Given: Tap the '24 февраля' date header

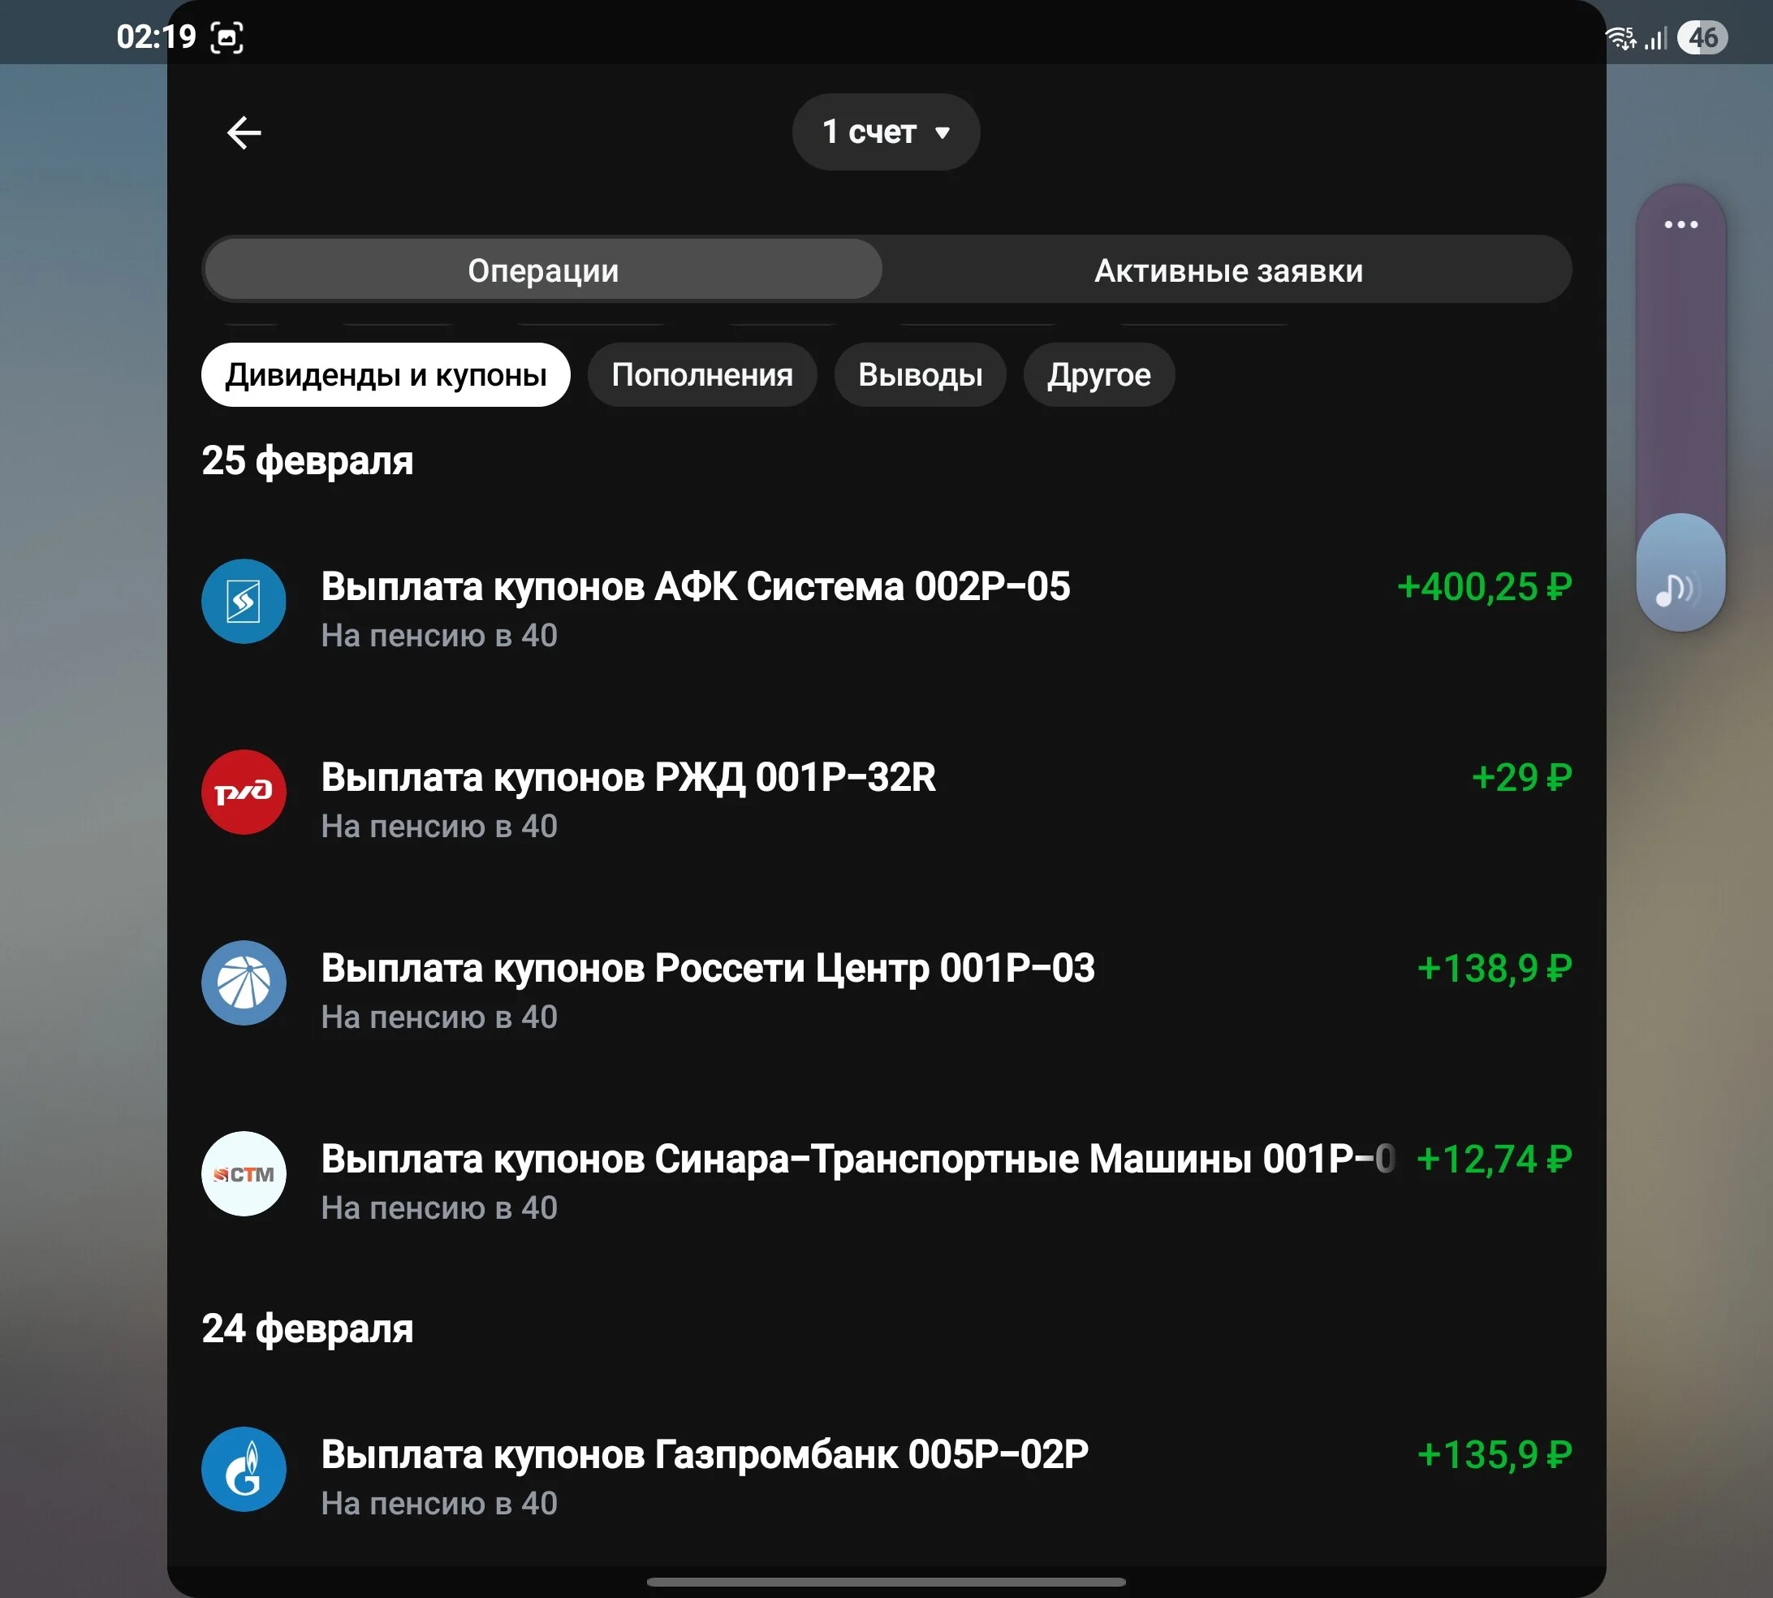Looking at the screenshot, I should [x=307, y=1328].
